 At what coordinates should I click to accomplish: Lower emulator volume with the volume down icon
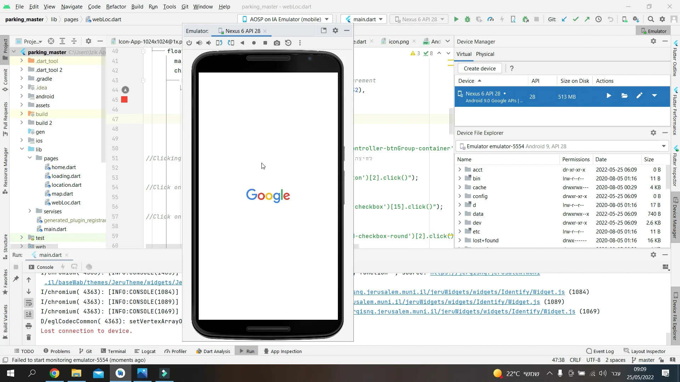pyautogui.click(x=209, y=43)
